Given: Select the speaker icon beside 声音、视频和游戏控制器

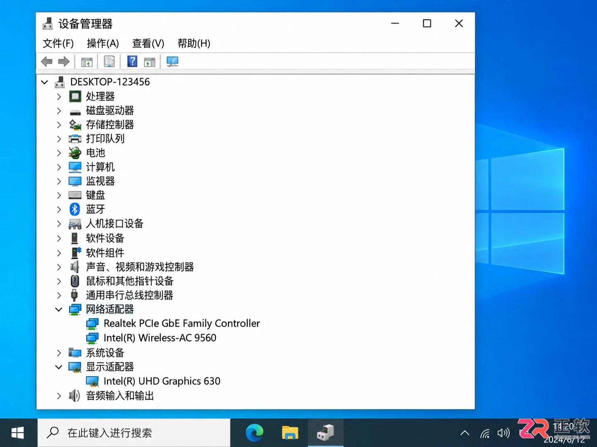Looking at the screenshot, I should tap(75, 267).
